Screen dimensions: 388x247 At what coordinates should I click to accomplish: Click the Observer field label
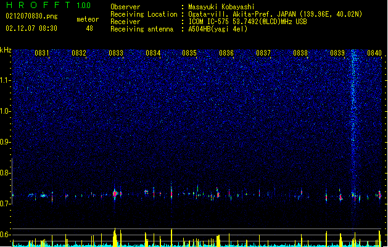[125, 7]
